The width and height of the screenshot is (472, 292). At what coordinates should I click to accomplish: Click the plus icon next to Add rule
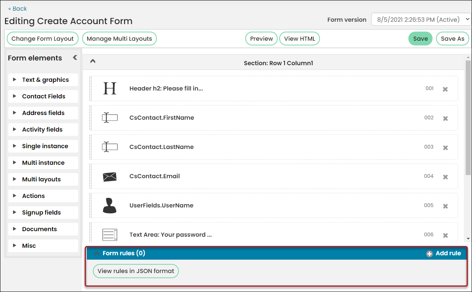(x=429, y=254)
